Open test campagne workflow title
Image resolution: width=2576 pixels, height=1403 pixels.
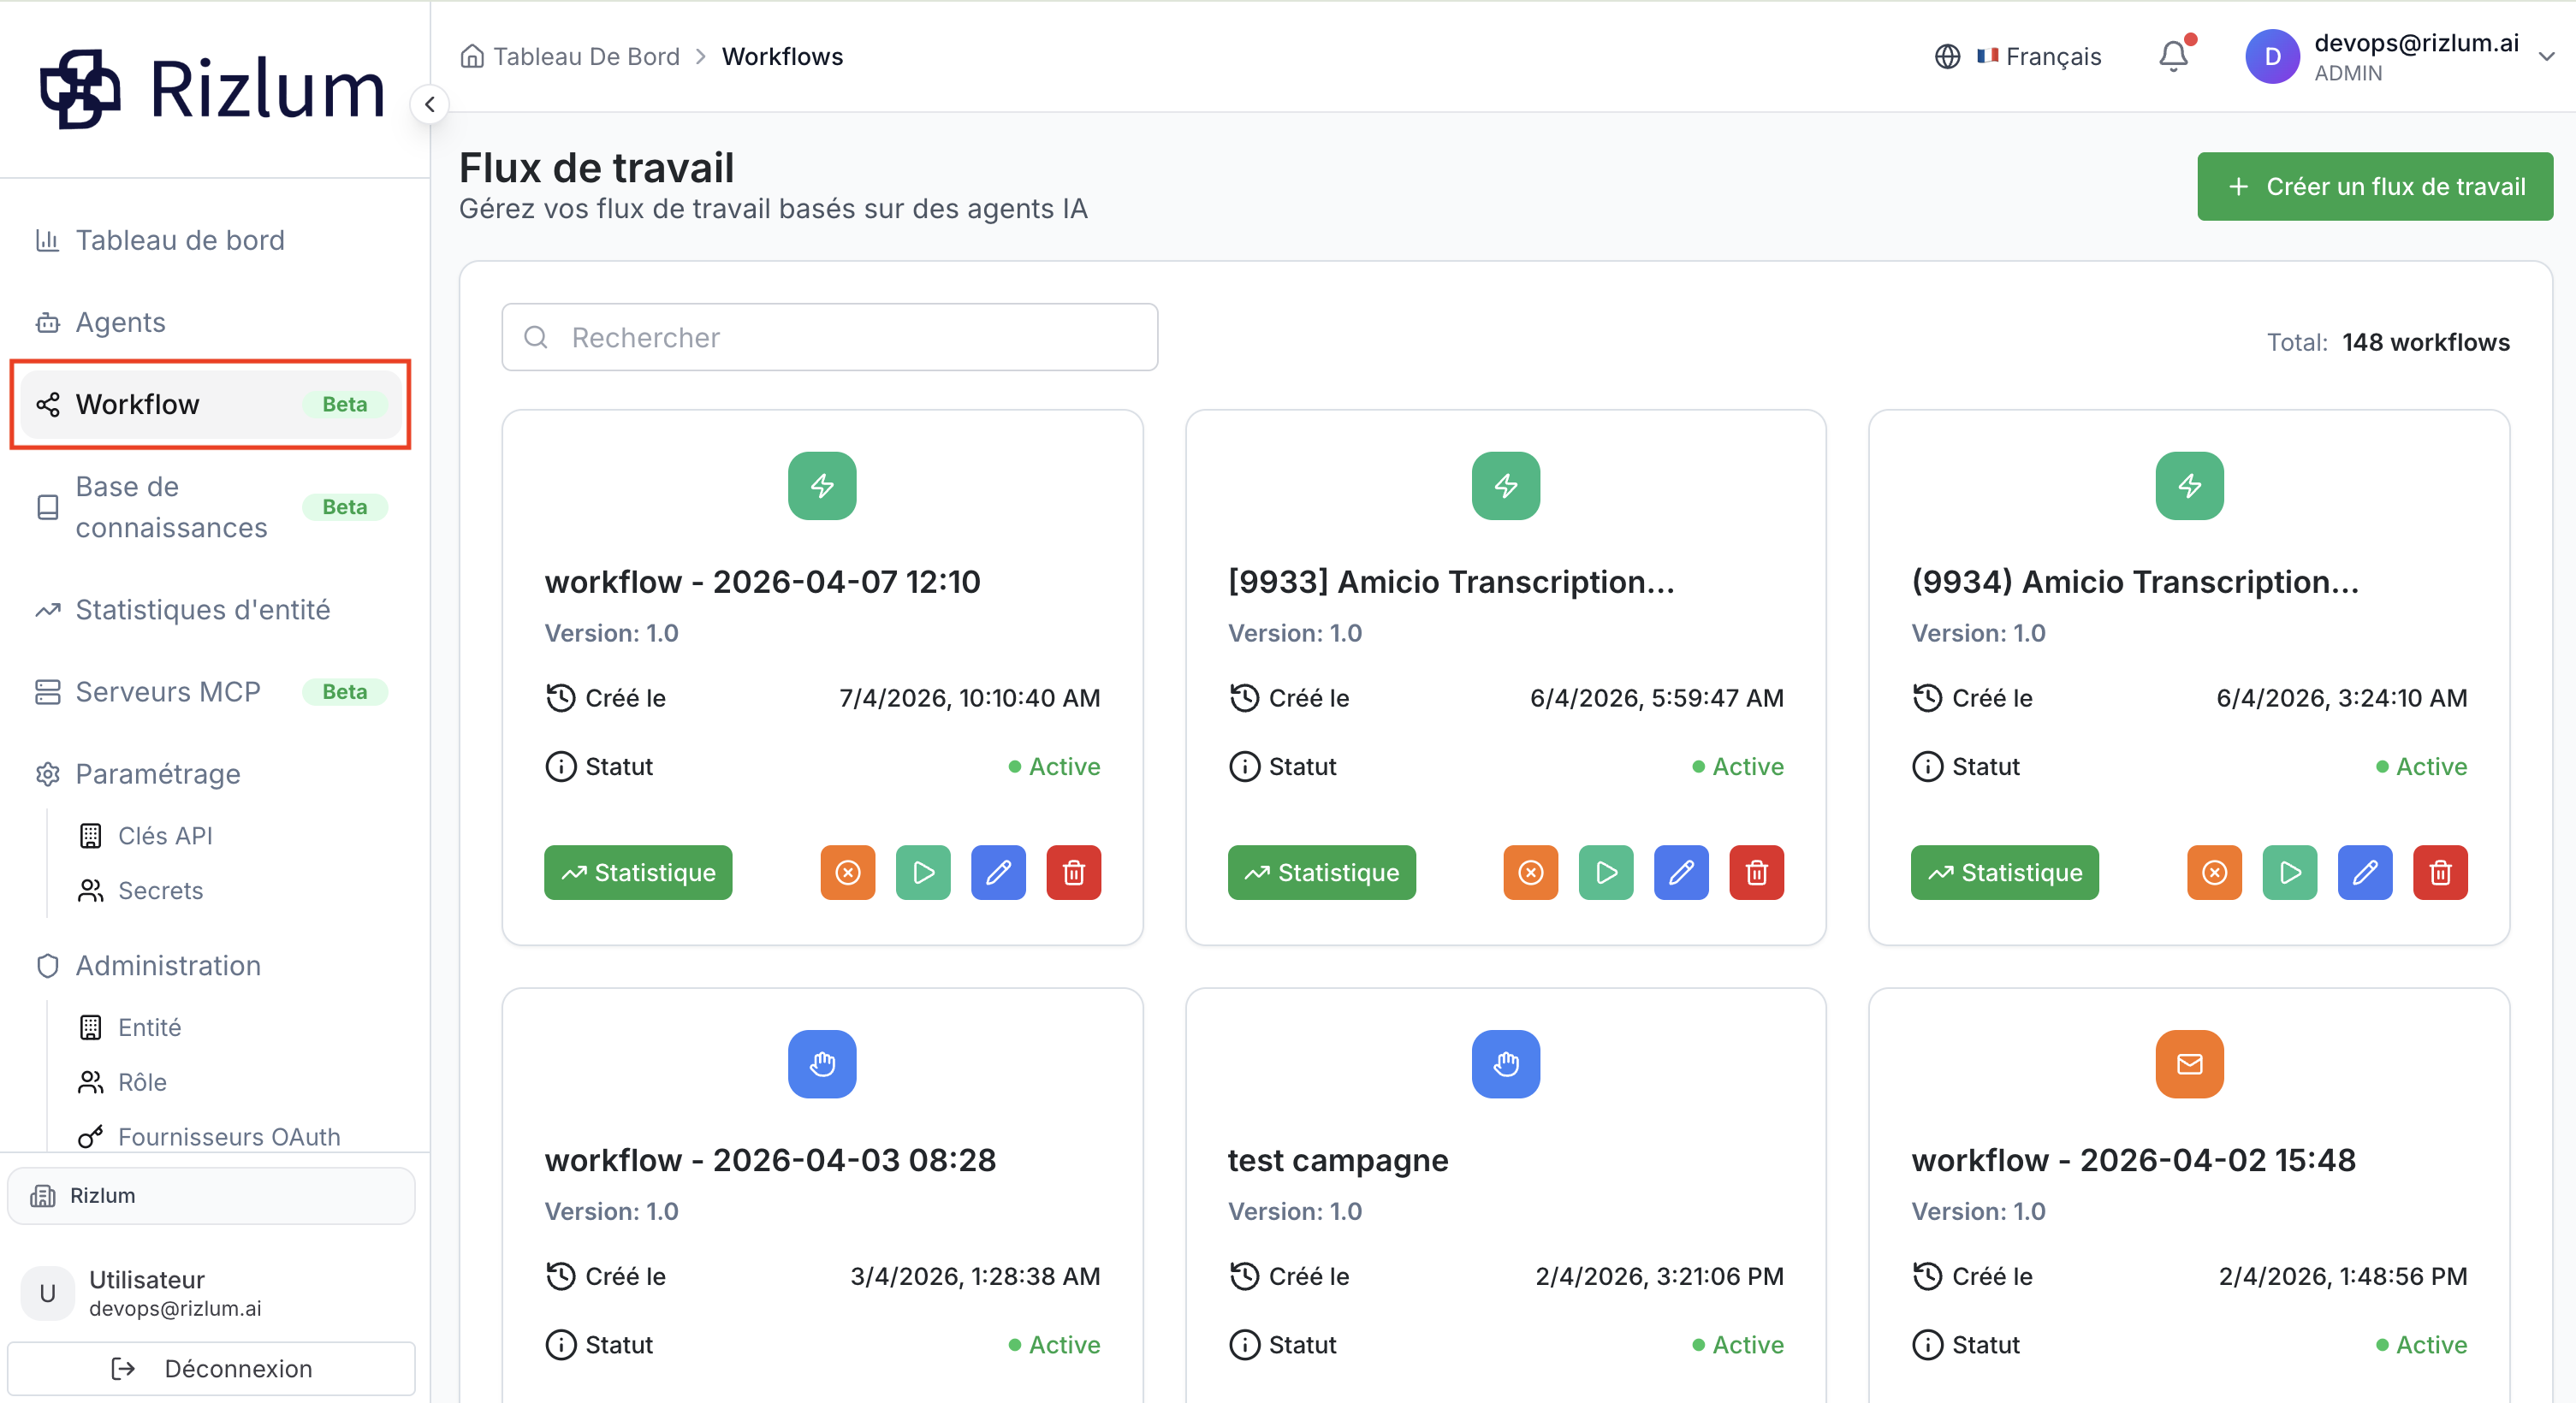click(1338, 1160)
